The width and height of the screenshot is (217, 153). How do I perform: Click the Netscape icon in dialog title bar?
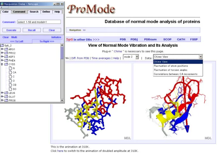pos(2,4)
